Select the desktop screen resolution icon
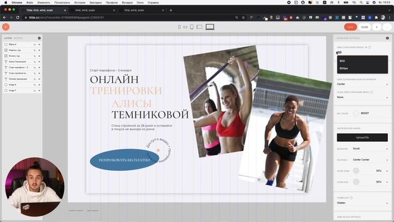The image size is (394, 222). click(x=210, y=27)
